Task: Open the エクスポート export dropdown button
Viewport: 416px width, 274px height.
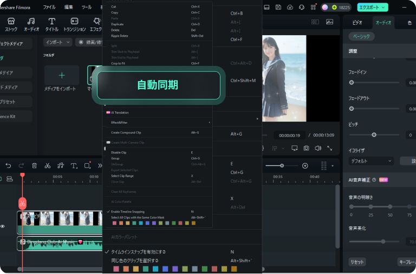Action: point(372,8)
